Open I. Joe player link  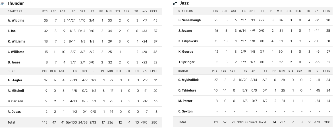pos(12,31)
